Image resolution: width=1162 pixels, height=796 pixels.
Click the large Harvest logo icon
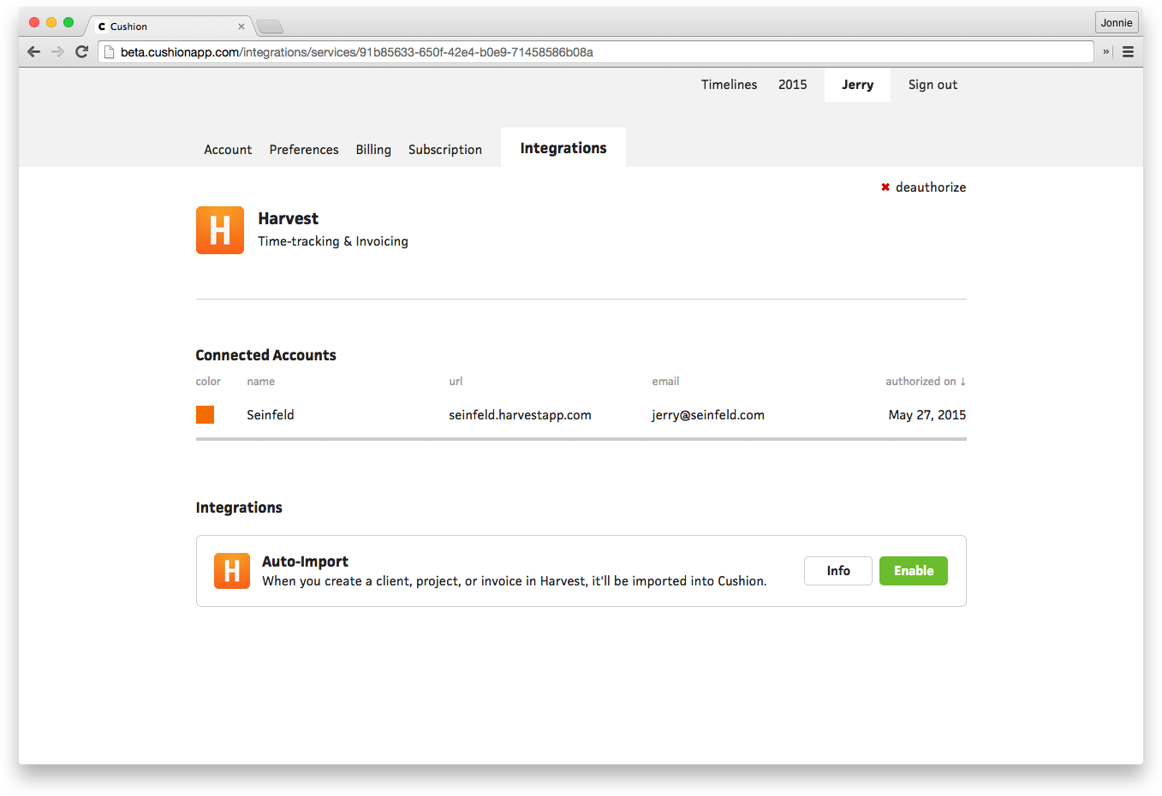click(220, 230)
